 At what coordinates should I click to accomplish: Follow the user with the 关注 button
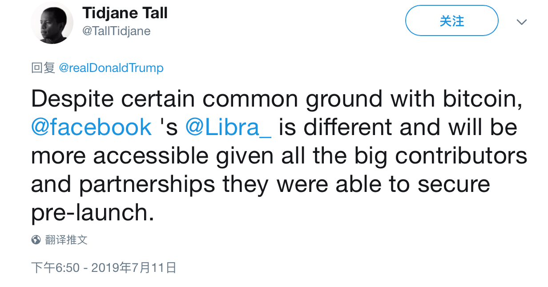pos(451,20)
